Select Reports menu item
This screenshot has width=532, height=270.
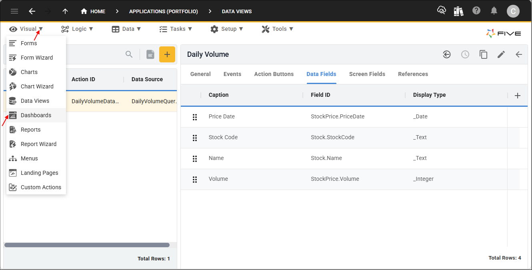click(36, 130)
